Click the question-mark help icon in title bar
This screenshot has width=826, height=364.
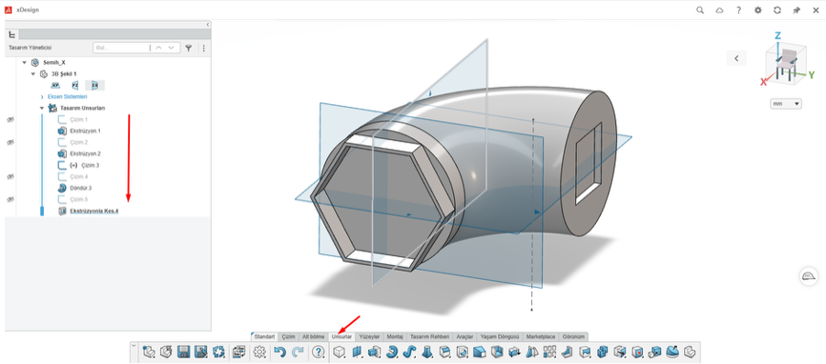coord(739,10)
